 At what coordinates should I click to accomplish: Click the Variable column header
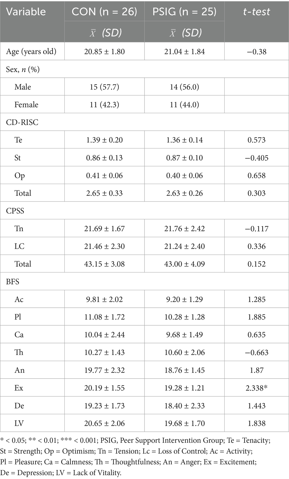click(26, 12)
